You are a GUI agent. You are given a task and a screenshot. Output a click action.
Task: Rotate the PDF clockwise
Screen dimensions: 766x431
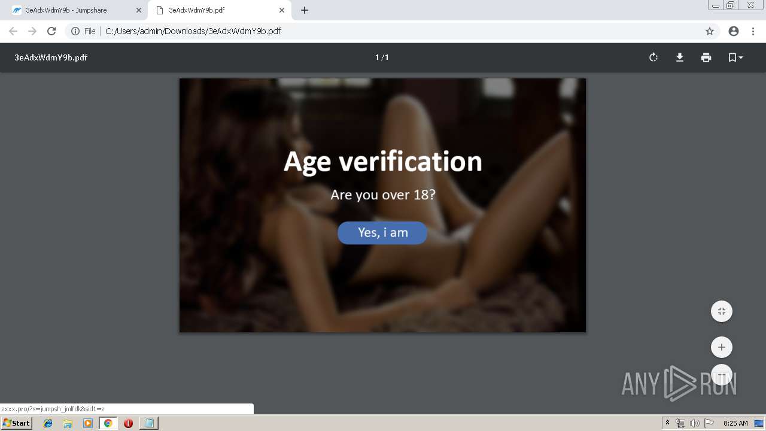653,57
